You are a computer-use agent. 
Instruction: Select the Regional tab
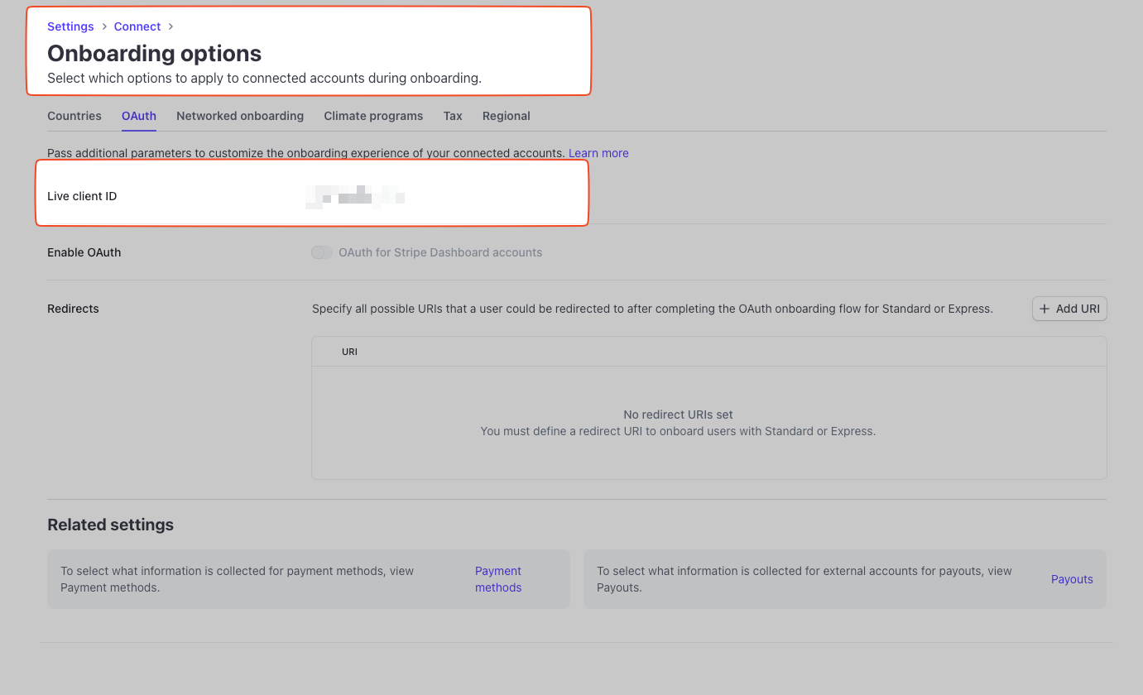point(507,116)
